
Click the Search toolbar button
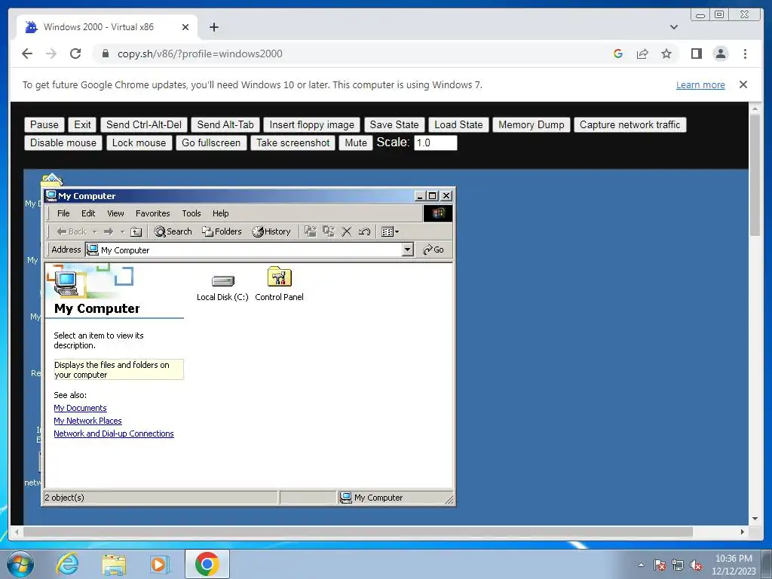pyautogui.click(x=173, y=231)
